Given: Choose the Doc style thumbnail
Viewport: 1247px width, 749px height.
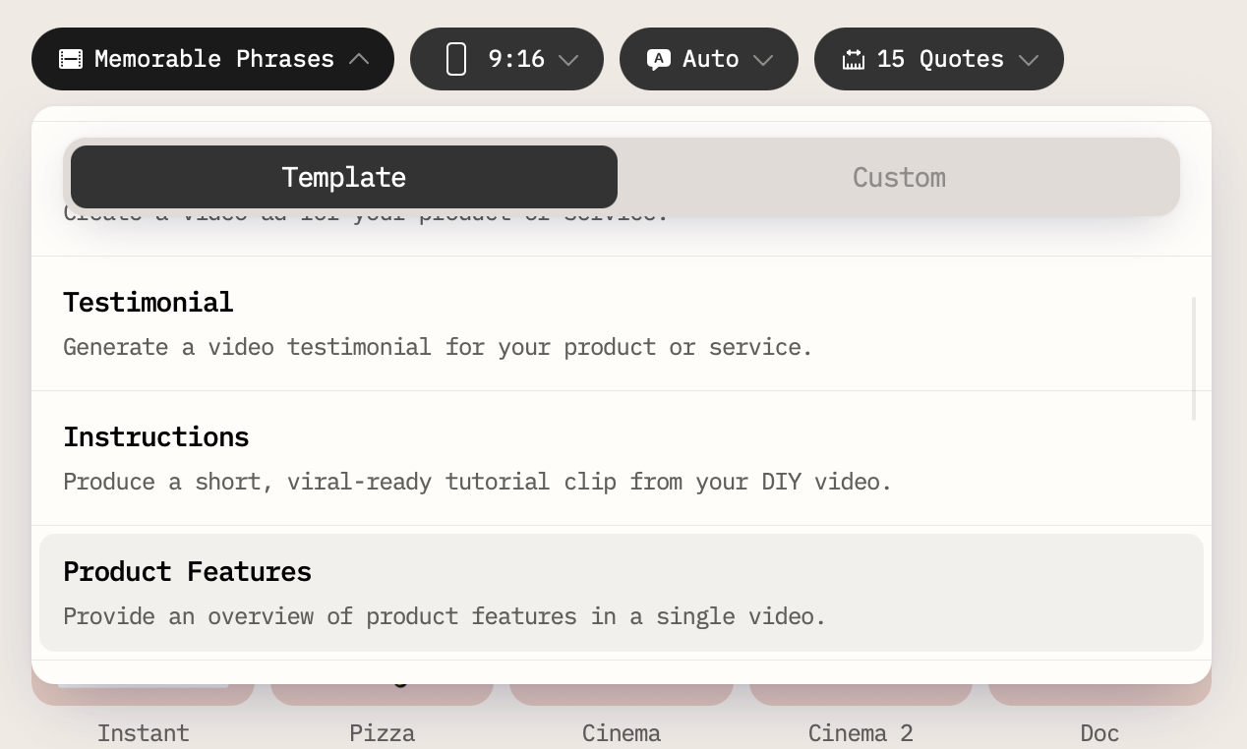Looking at the screenshot, I should [1099, 694].
